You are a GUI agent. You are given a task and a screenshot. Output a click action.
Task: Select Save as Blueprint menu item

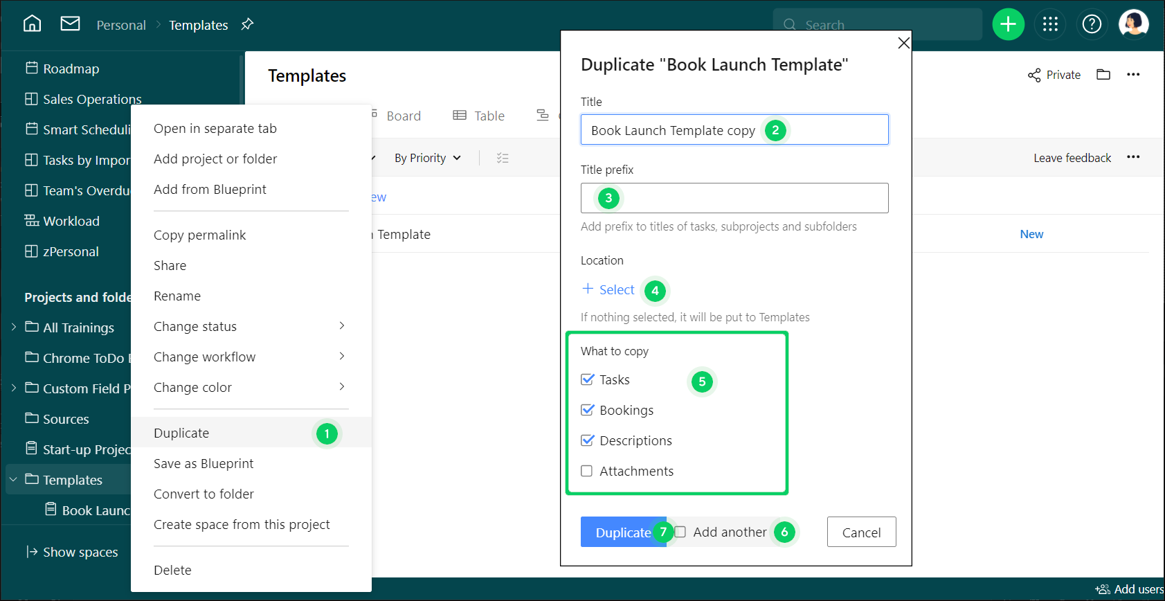coord(204,463)
